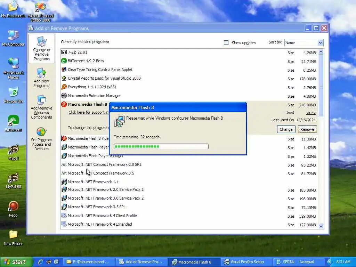Select Microsoft .NET Framework 3.5 SP1 entry
356x267 pixels.
(x=189, y=207)
